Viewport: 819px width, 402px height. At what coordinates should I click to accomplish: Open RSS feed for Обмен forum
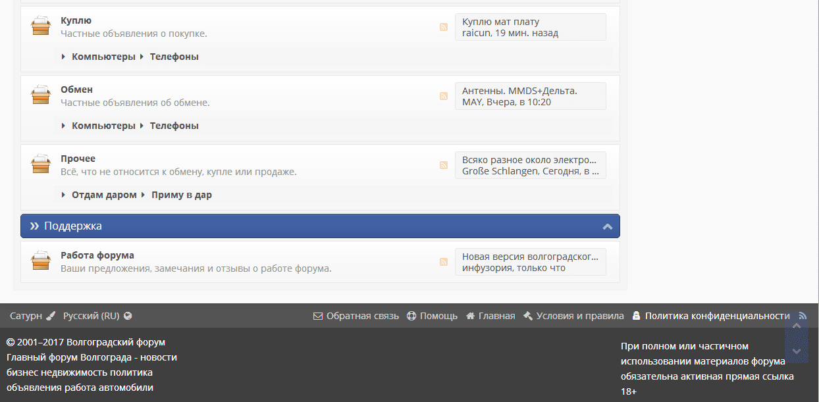click(x=444, y=96)
